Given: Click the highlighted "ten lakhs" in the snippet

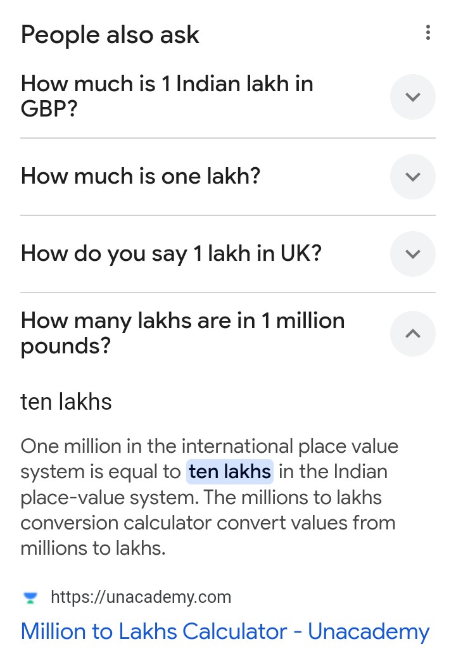Looking at the screenshot, I should tap(230, 472).
